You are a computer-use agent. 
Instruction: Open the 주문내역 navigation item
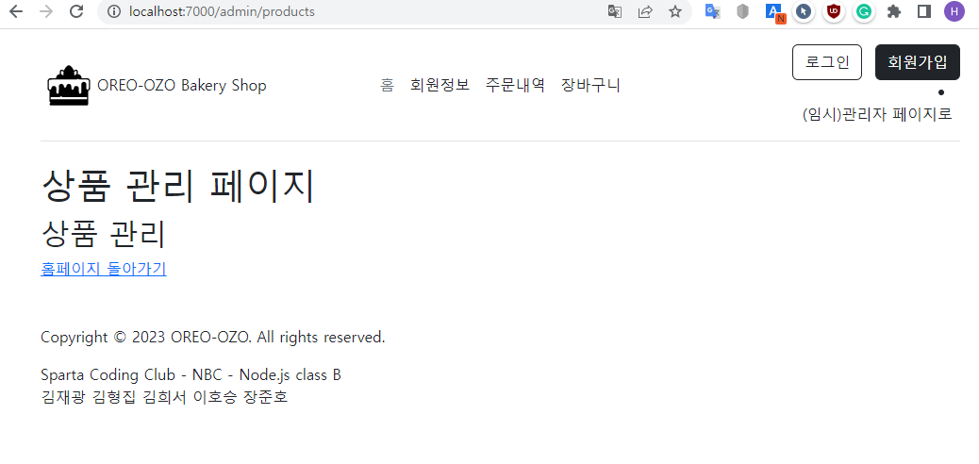(515, 85)
